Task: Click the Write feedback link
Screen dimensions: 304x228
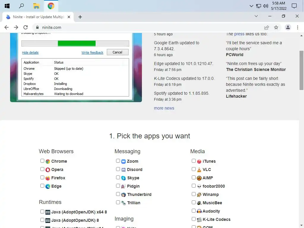Action: [92, 53]
